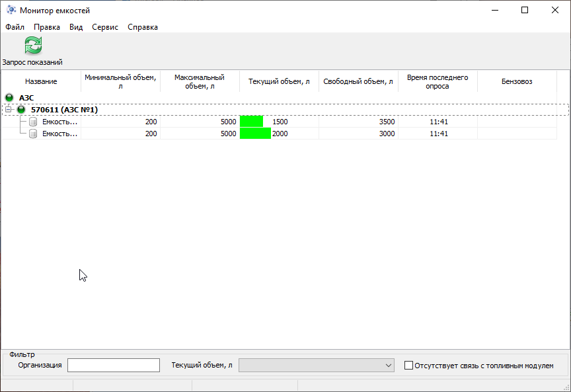Open the Справка menu
571x392 pixels.
point(143,27)
